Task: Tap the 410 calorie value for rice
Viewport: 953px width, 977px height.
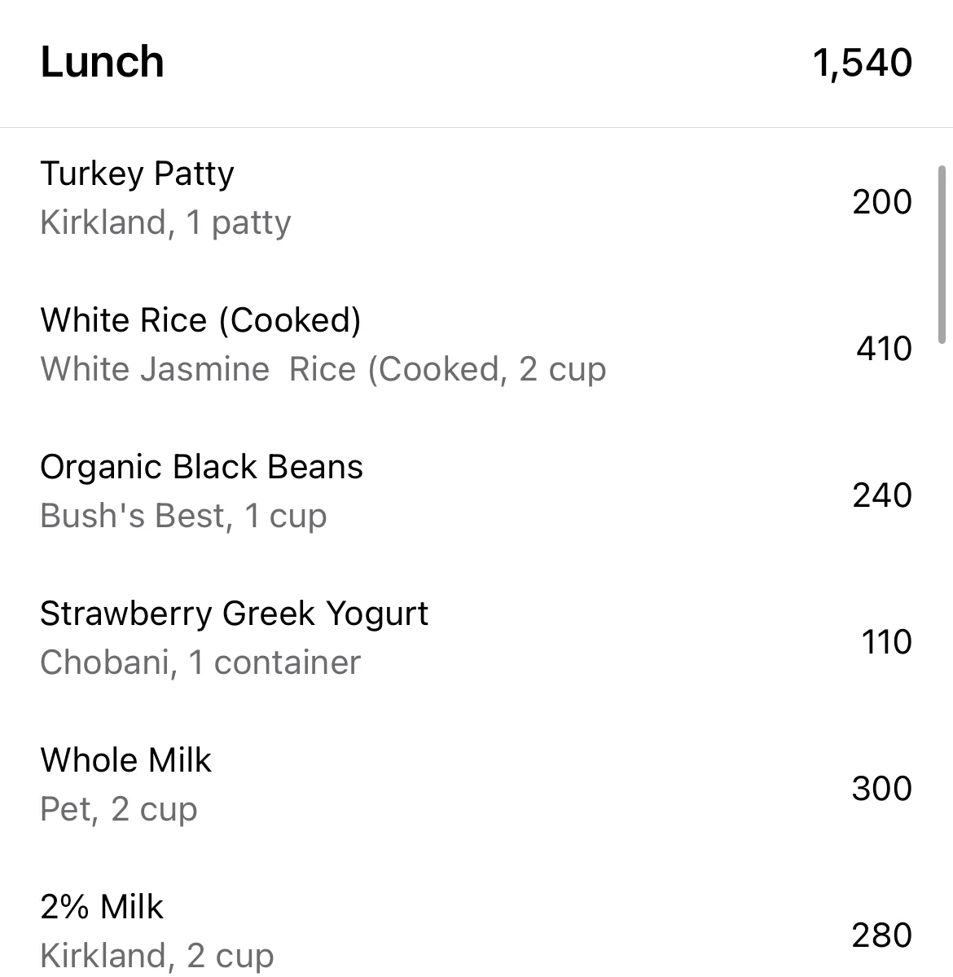Action: pos(884,348)
